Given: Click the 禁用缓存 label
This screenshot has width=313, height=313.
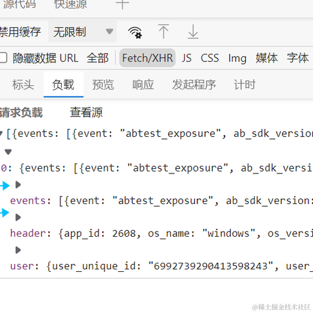Looking at the screenshot, I should click(20, 32).
